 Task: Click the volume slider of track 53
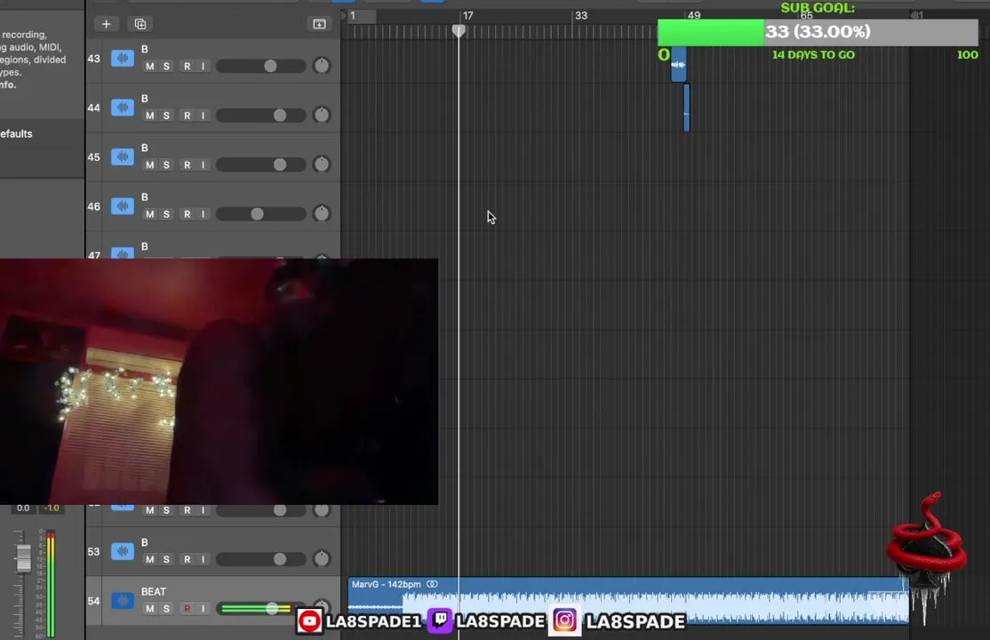click(x=260, y=558)
